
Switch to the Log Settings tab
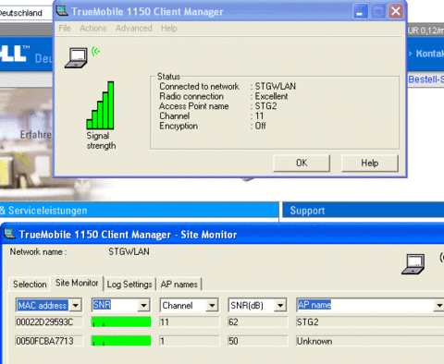[x=129, y=284]
